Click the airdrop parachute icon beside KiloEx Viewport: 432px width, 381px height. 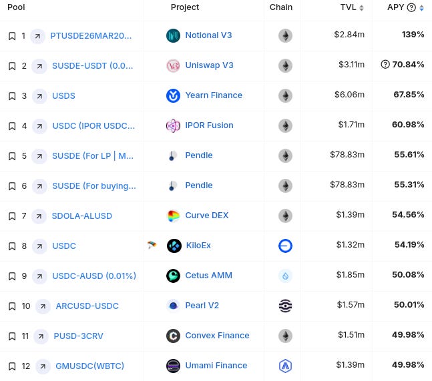coord(152,244)
